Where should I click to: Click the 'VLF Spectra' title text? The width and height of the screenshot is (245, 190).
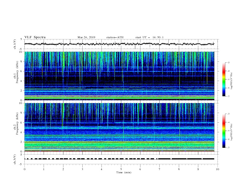[35, 37]
